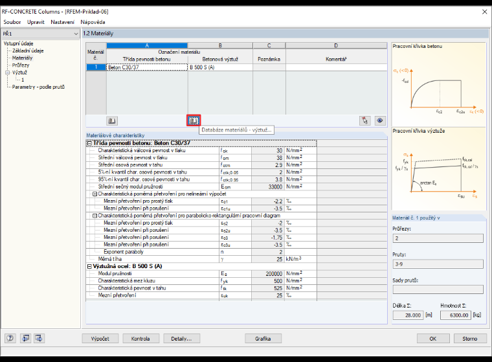The image size is (492, 362).
Task: Select Výztuž tree item
Action: [20, 73]
